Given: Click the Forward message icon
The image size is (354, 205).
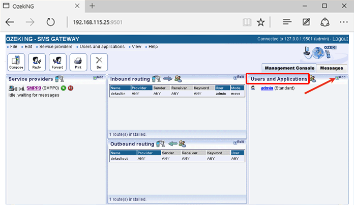Looking at the screenshot, I should [57, 62].
